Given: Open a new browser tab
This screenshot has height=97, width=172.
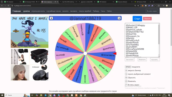Looking at the screenshot, I should [x=154, y=2].
